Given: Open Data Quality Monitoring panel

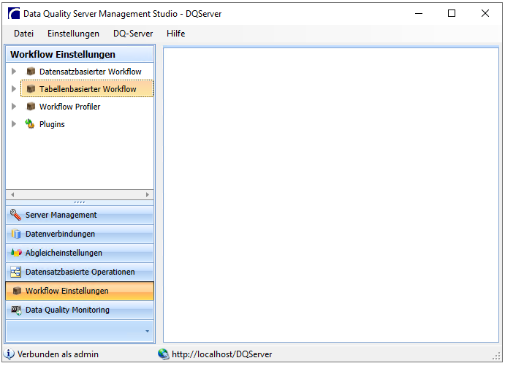Looking at the screenshot, I should click(x=80, y=310).
